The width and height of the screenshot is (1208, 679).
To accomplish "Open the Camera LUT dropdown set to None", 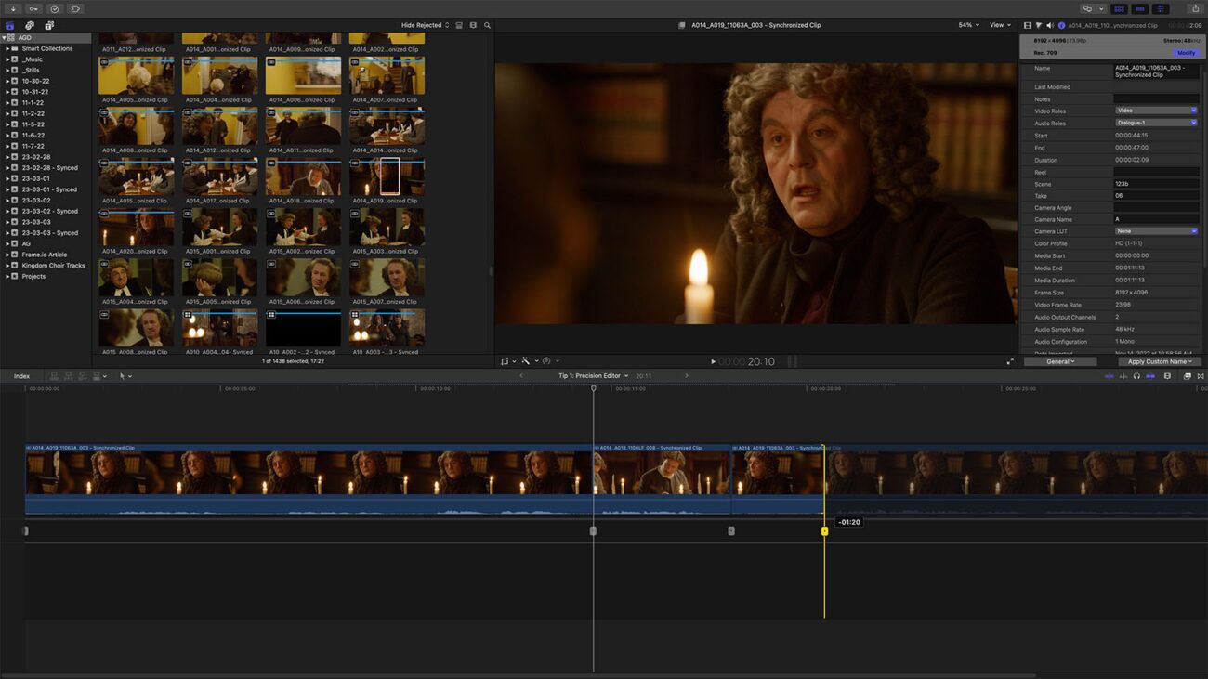I will (1156, 230).
